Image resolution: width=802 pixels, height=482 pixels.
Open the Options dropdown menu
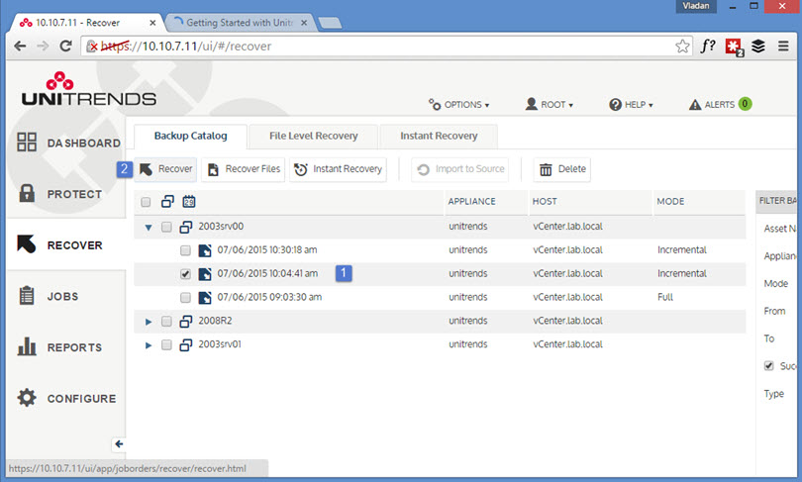(x=458, y=104)
